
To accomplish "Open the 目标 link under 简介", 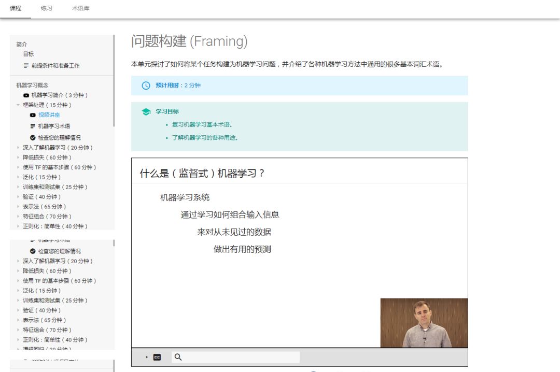I will (28, 54).
